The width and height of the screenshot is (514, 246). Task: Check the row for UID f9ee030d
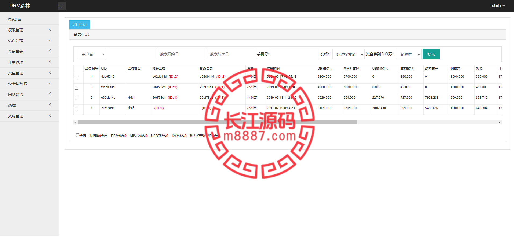77,88
